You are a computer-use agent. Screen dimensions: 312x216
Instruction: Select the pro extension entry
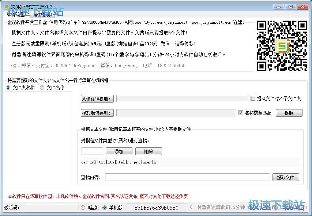pos(137,162)
